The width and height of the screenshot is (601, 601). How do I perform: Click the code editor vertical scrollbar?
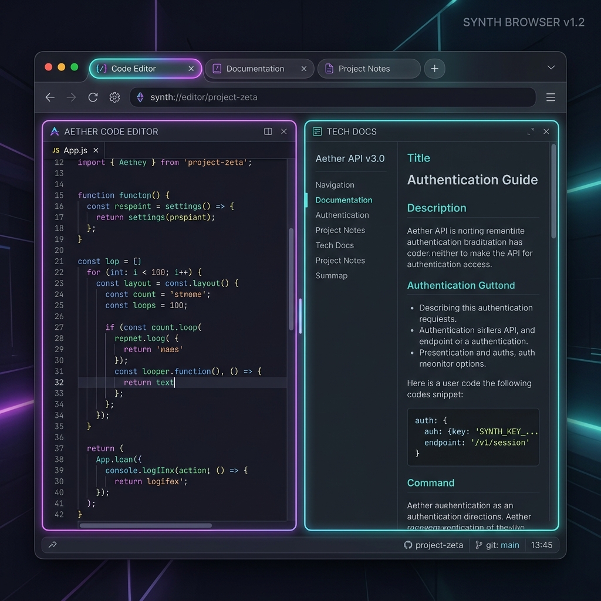(x=291, y=279)
